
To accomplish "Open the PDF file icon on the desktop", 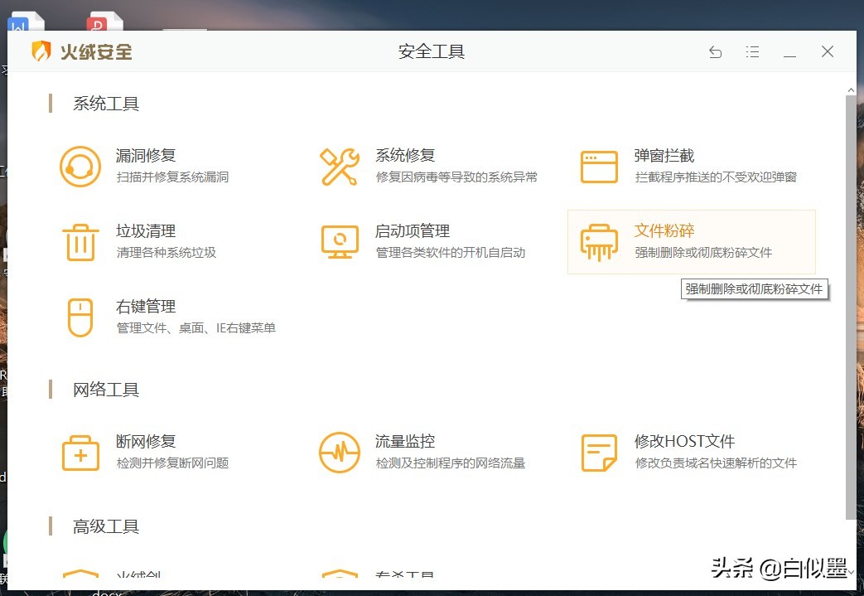I will click(101, 17).
